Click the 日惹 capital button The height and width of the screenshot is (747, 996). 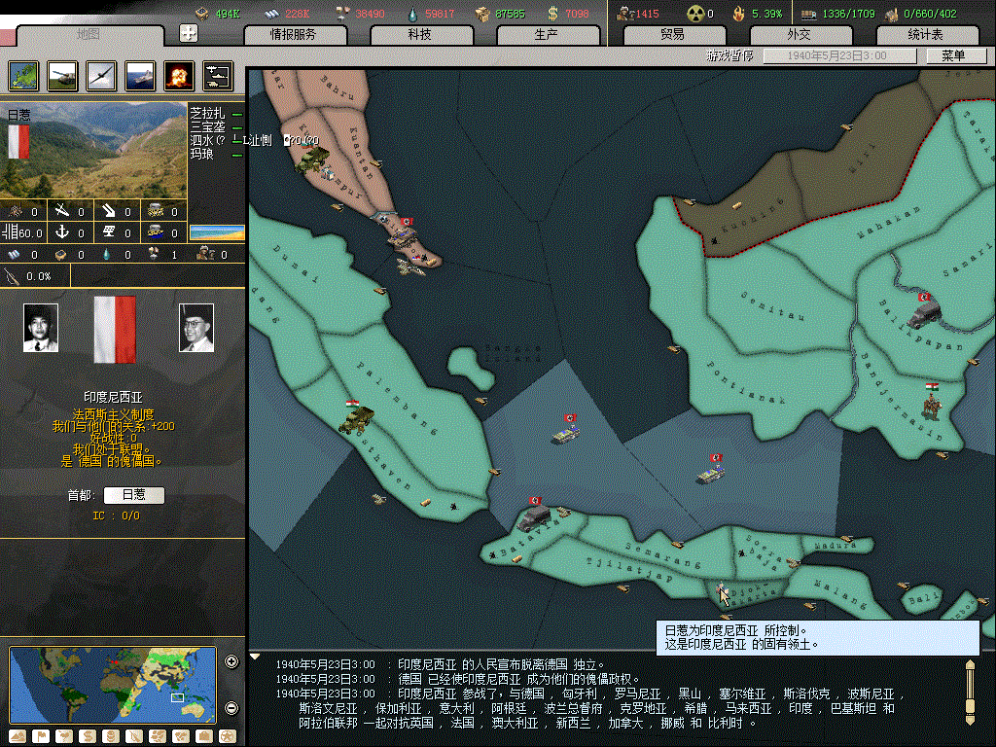pyautogui.click(x=133, y=495)
